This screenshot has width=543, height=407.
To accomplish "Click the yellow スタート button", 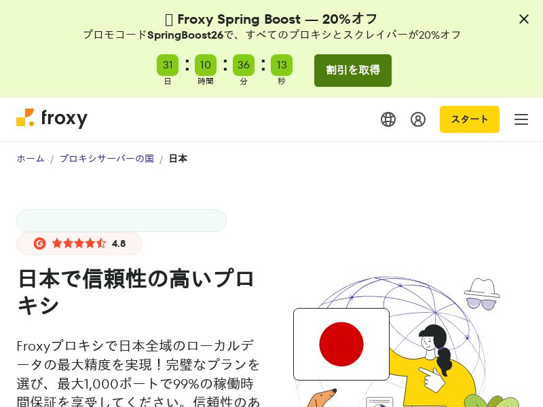I will pos(469,119).
